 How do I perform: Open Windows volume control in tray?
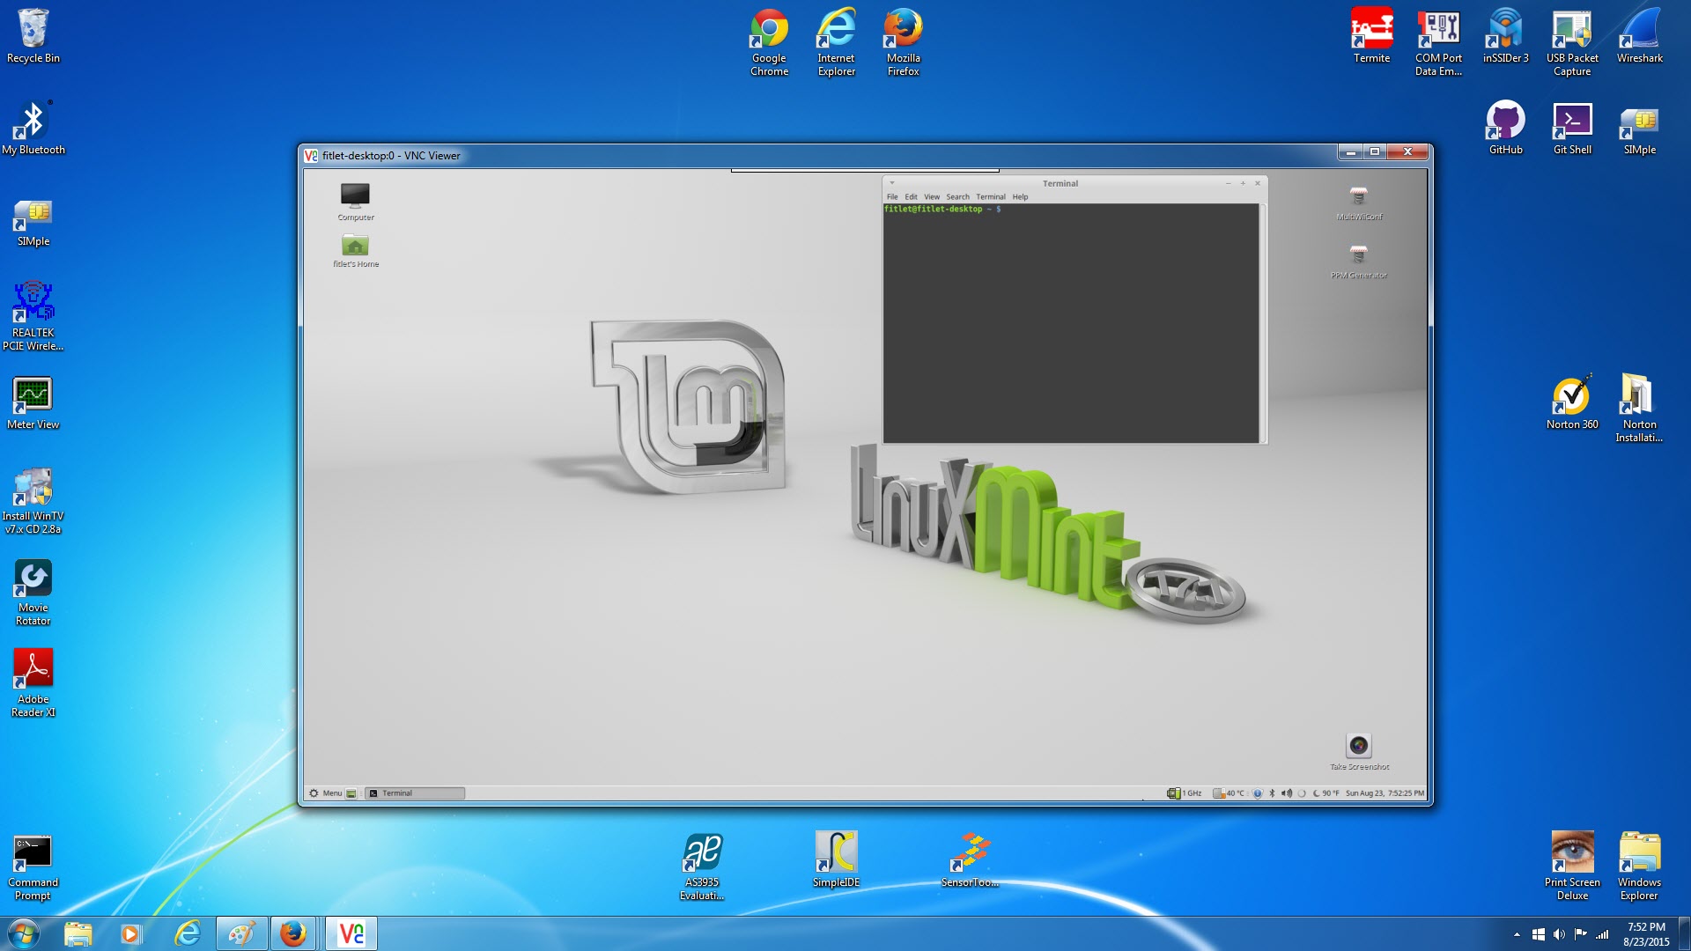point(1559,934)
